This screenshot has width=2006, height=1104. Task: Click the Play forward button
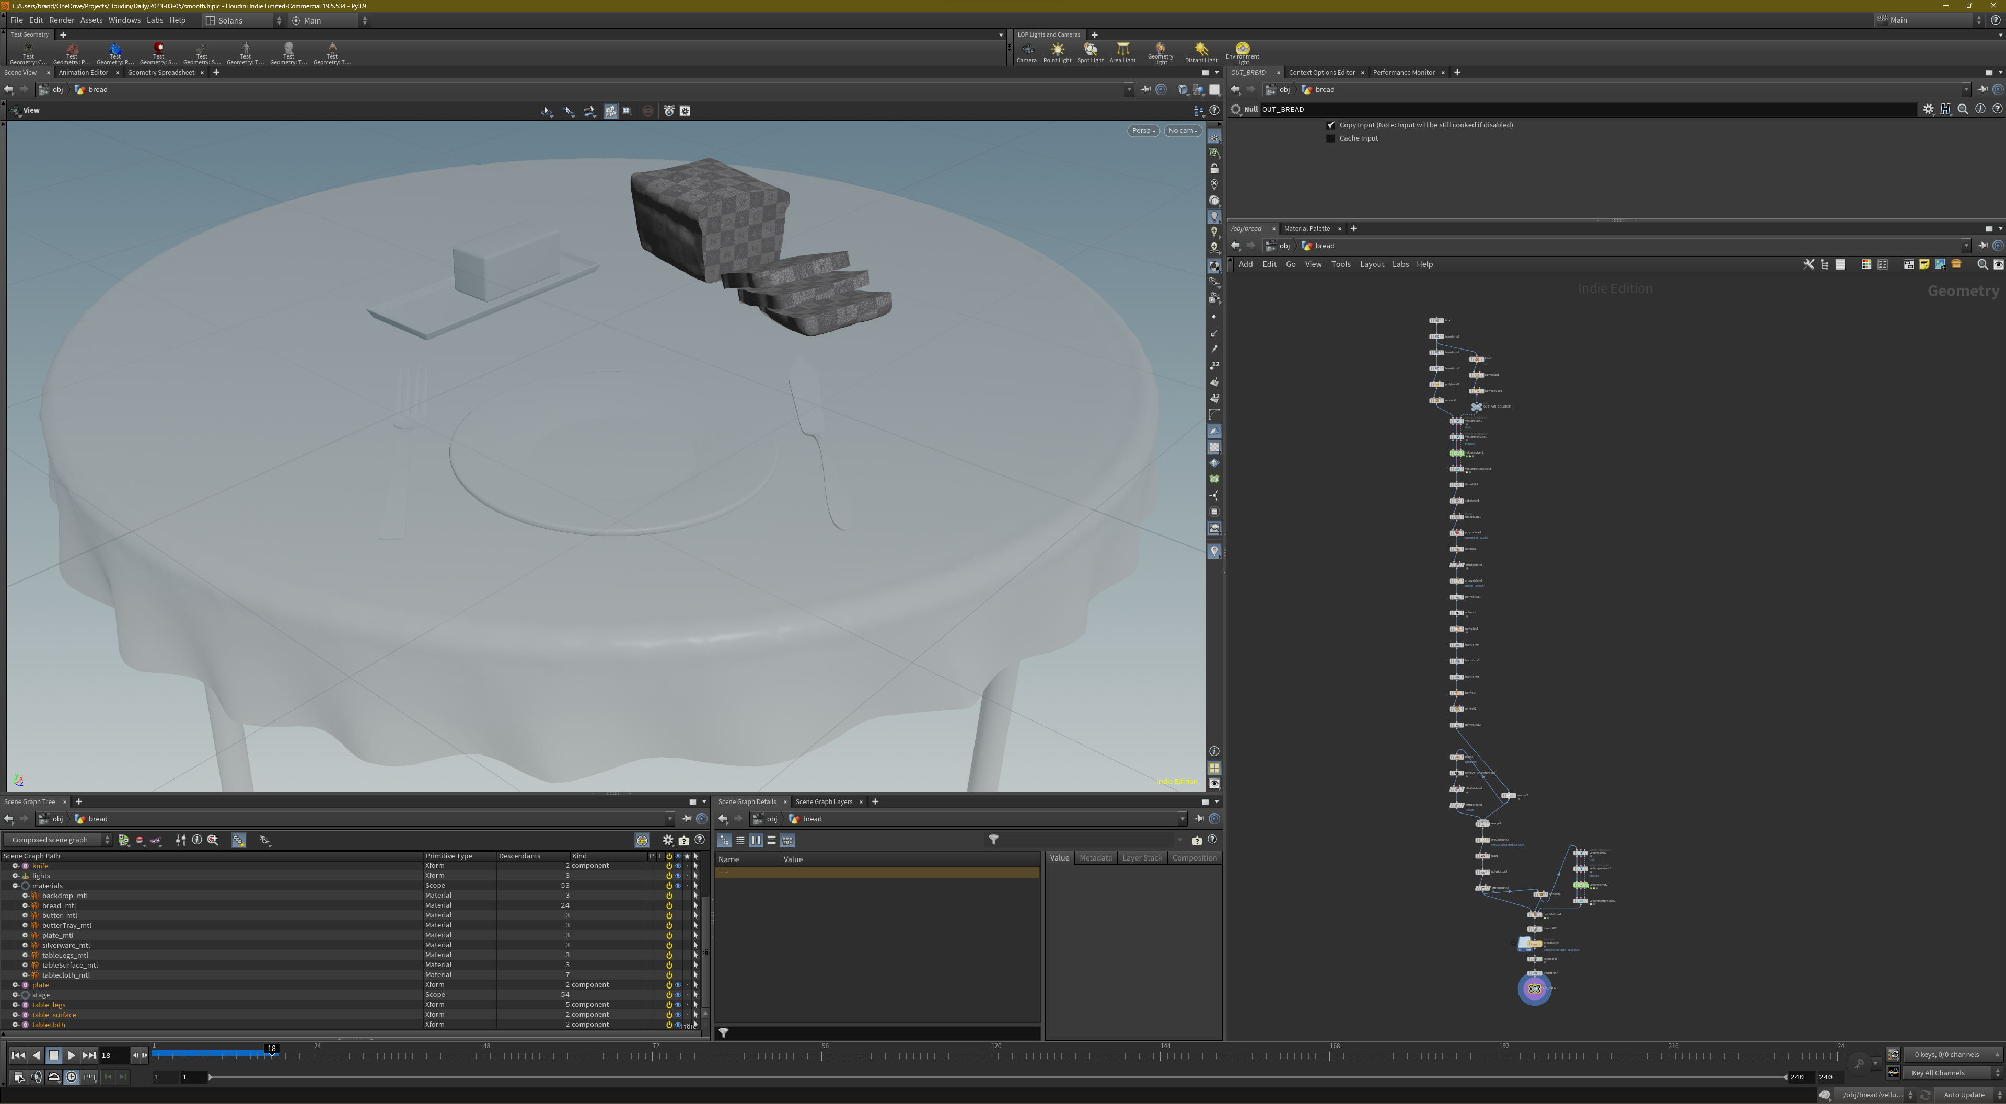[x=71, y=1056]
